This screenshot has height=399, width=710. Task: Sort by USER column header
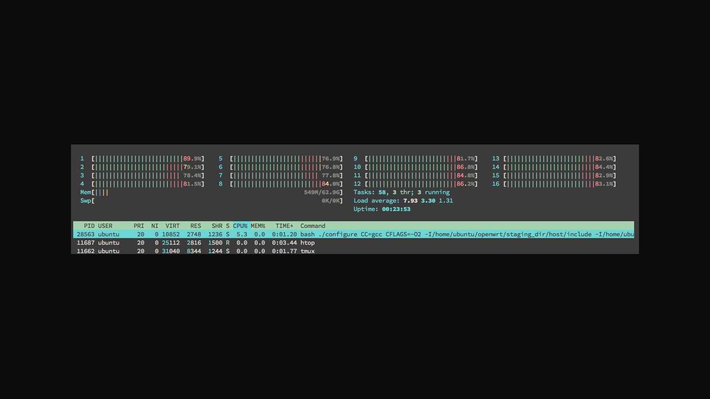(x=105, y=226)
